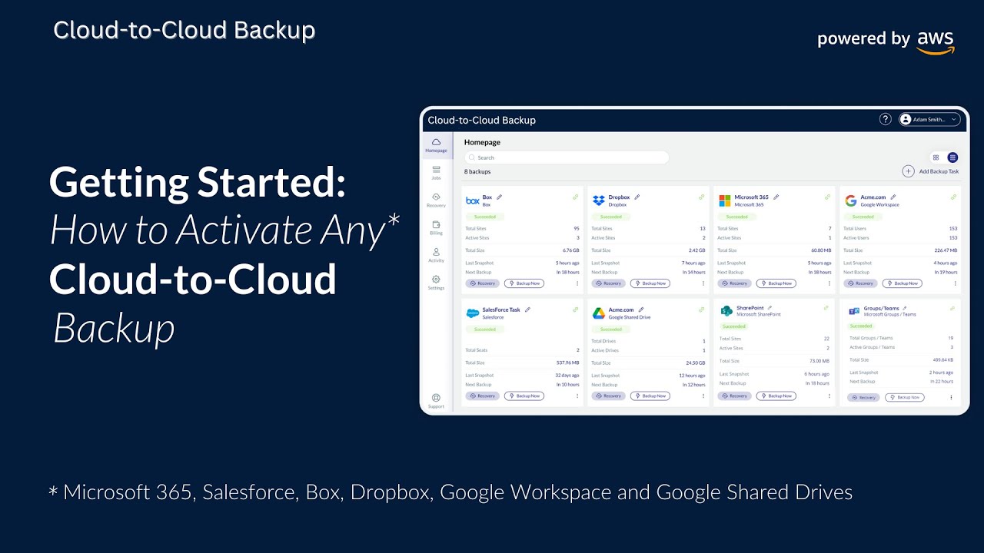Edit the SalesForce Task name pencil
Image resolution: width=984 pixels, height=553 pixels.
(x=527, y=310)
